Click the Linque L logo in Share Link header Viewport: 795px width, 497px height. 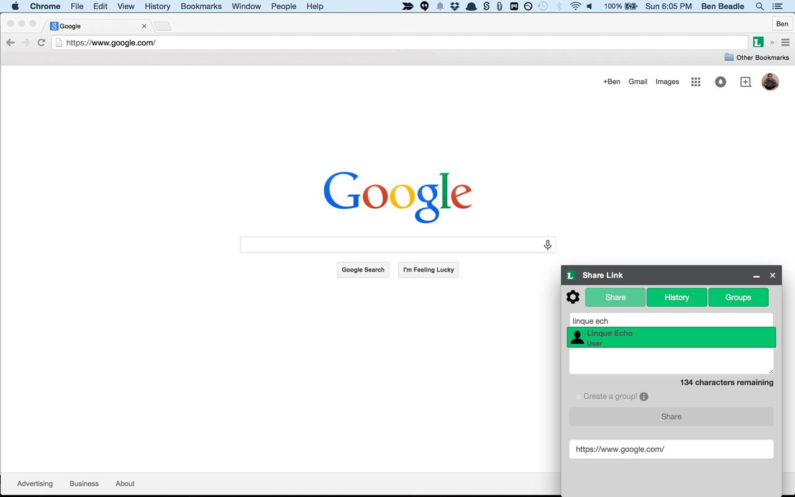point(570,275)
